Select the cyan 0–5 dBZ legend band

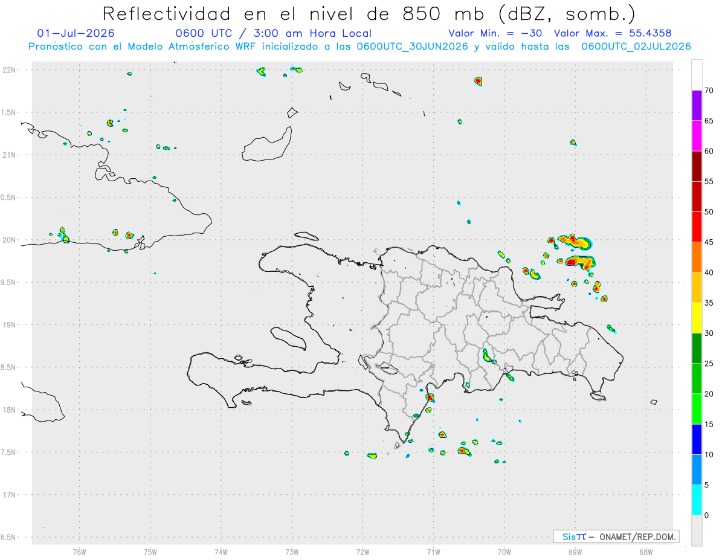tap(697, 500)
